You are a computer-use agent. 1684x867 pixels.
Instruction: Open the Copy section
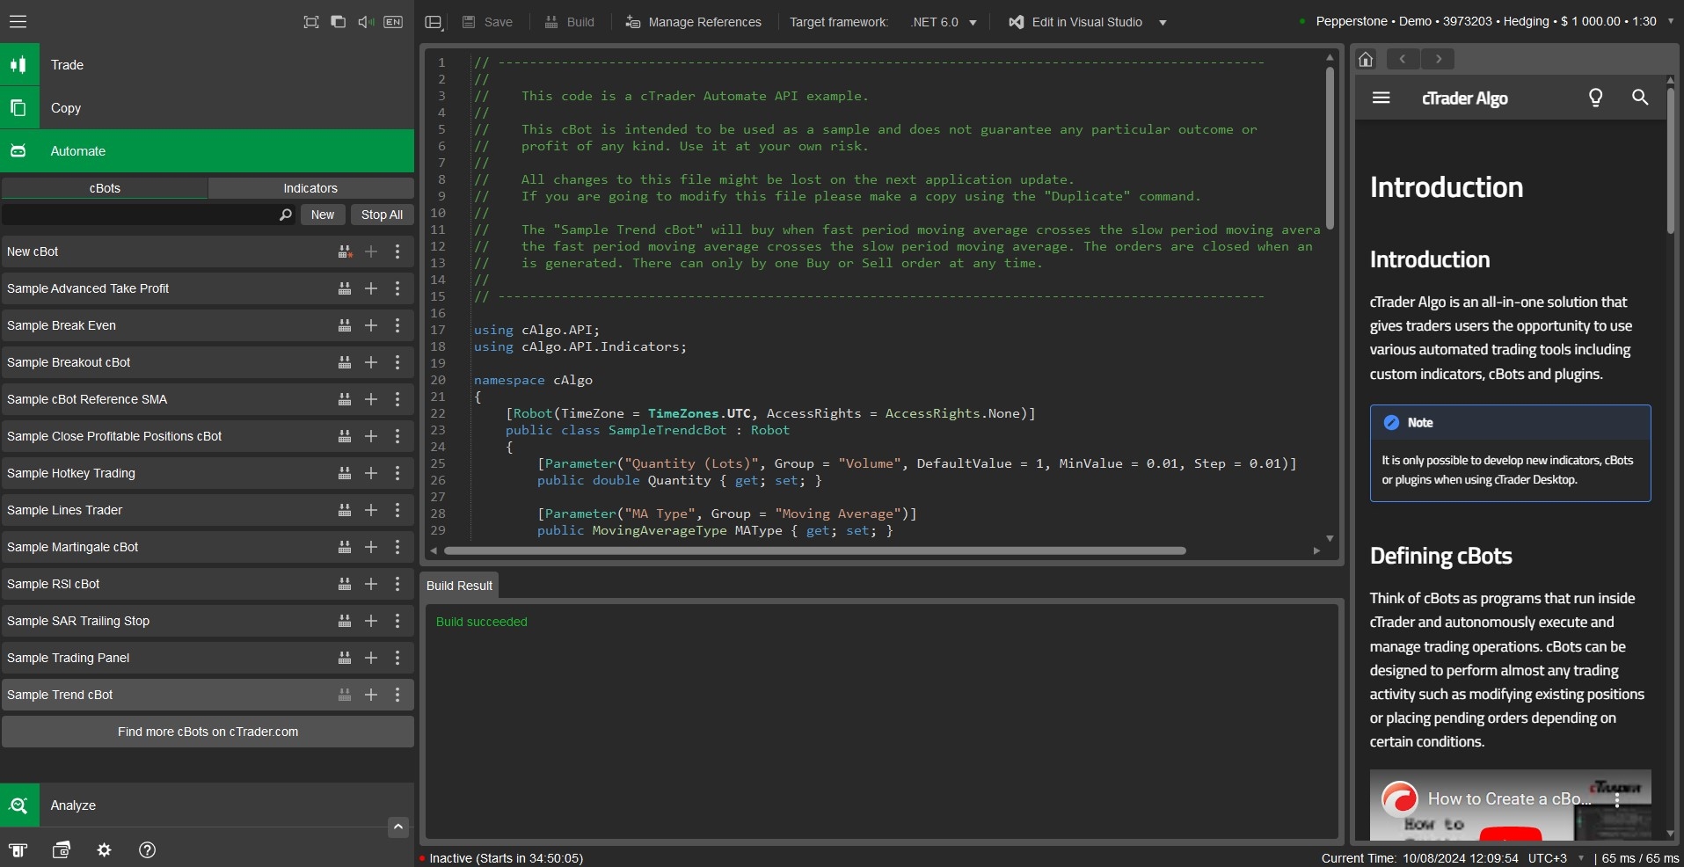(x=207, y=107)
